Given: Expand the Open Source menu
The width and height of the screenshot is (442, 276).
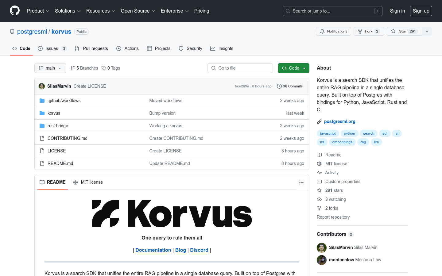Looking at the screenshot, I should (138, 11).
